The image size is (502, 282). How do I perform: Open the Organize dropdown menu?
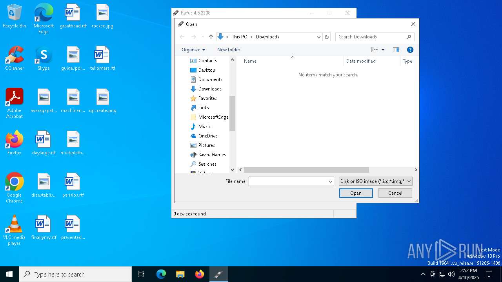(x=193, y=50)
